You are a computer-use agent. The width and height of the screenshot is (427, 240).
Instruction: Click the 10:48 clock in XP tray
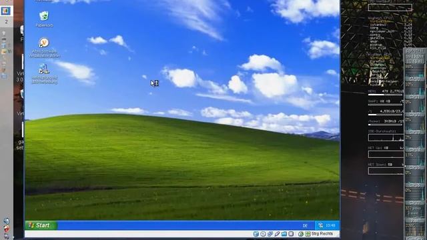(x=330, y=225)
